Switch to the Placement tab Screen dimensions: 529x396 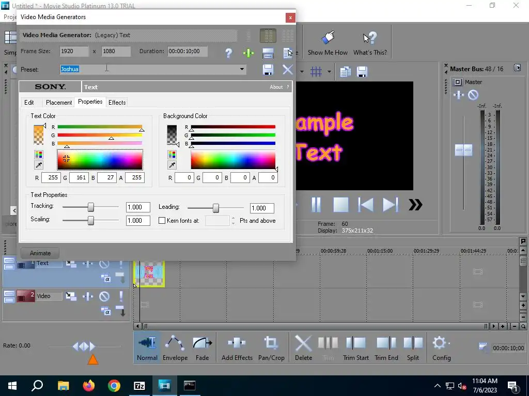tap(59, 103)
